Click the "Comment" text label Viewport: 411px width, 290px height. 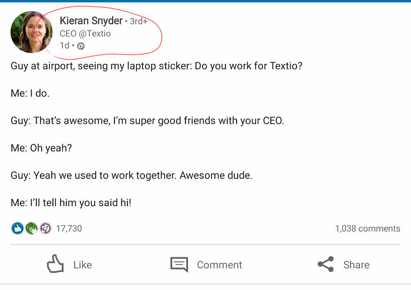[219, 265]
